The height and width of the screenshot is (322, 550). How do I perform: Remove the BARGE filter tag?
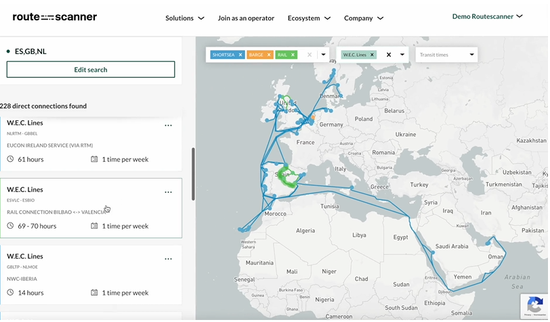point(269,55)
